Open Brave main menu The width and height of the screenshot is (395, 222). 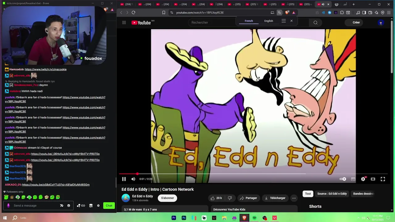tap(389, 13)
